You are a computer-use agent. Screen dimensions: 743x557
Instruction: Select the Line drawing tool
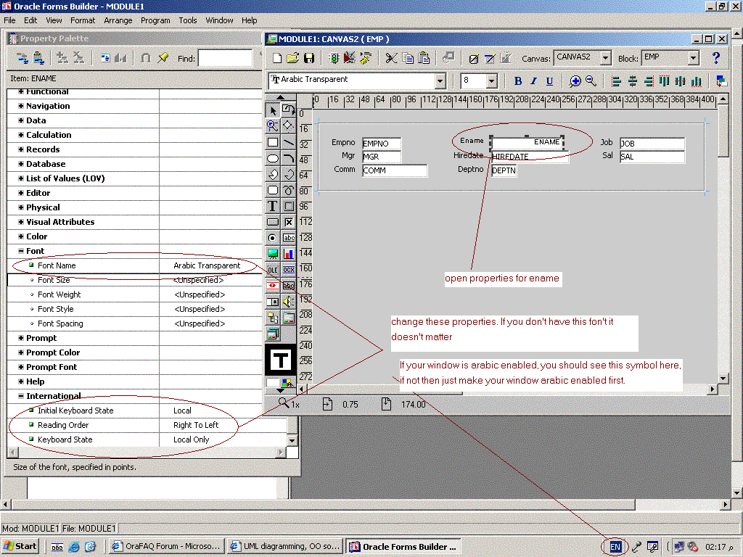tap(288, 142)
